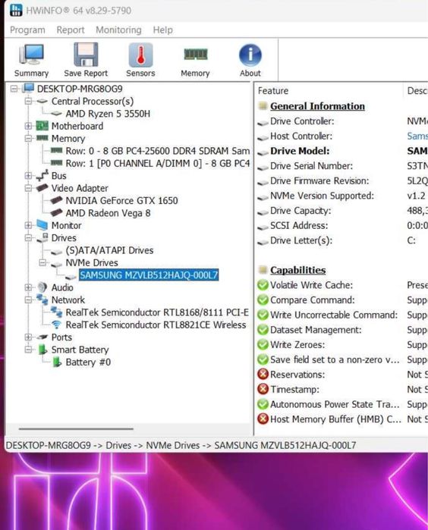Expand the Ports node
Screen dimensions: 428x530
coord(28,337)
